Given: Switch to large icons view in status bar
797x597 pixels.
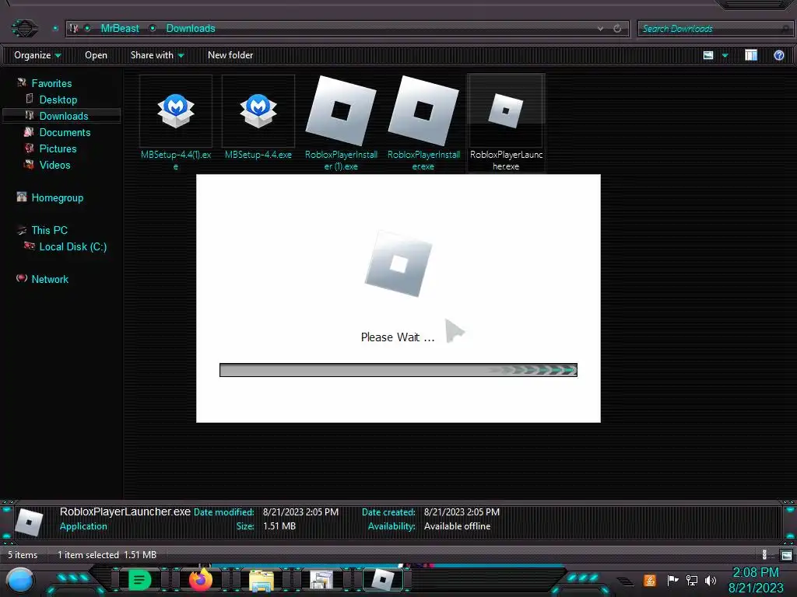Looking at the screenshot, I should pos(786,555).
